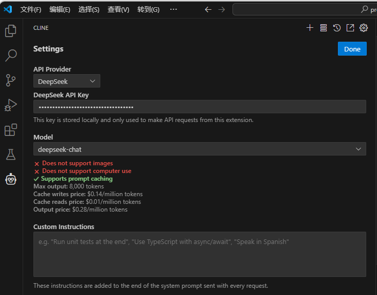Screen dimensions: 377x295
Task: Click 'Cache writes price' line
Action: (x=88, y=194)
